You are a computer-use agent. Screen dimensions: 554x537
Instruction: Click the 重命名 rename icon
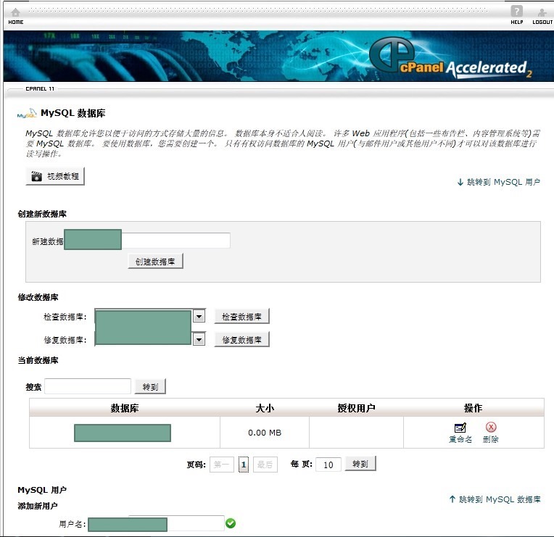460,428
